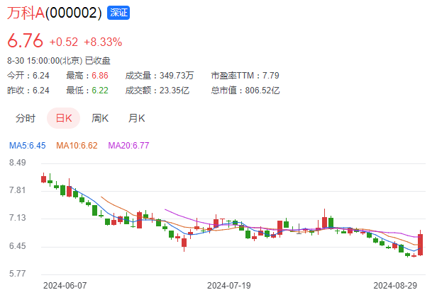Click the last large red candlestick

click(420, 245)
